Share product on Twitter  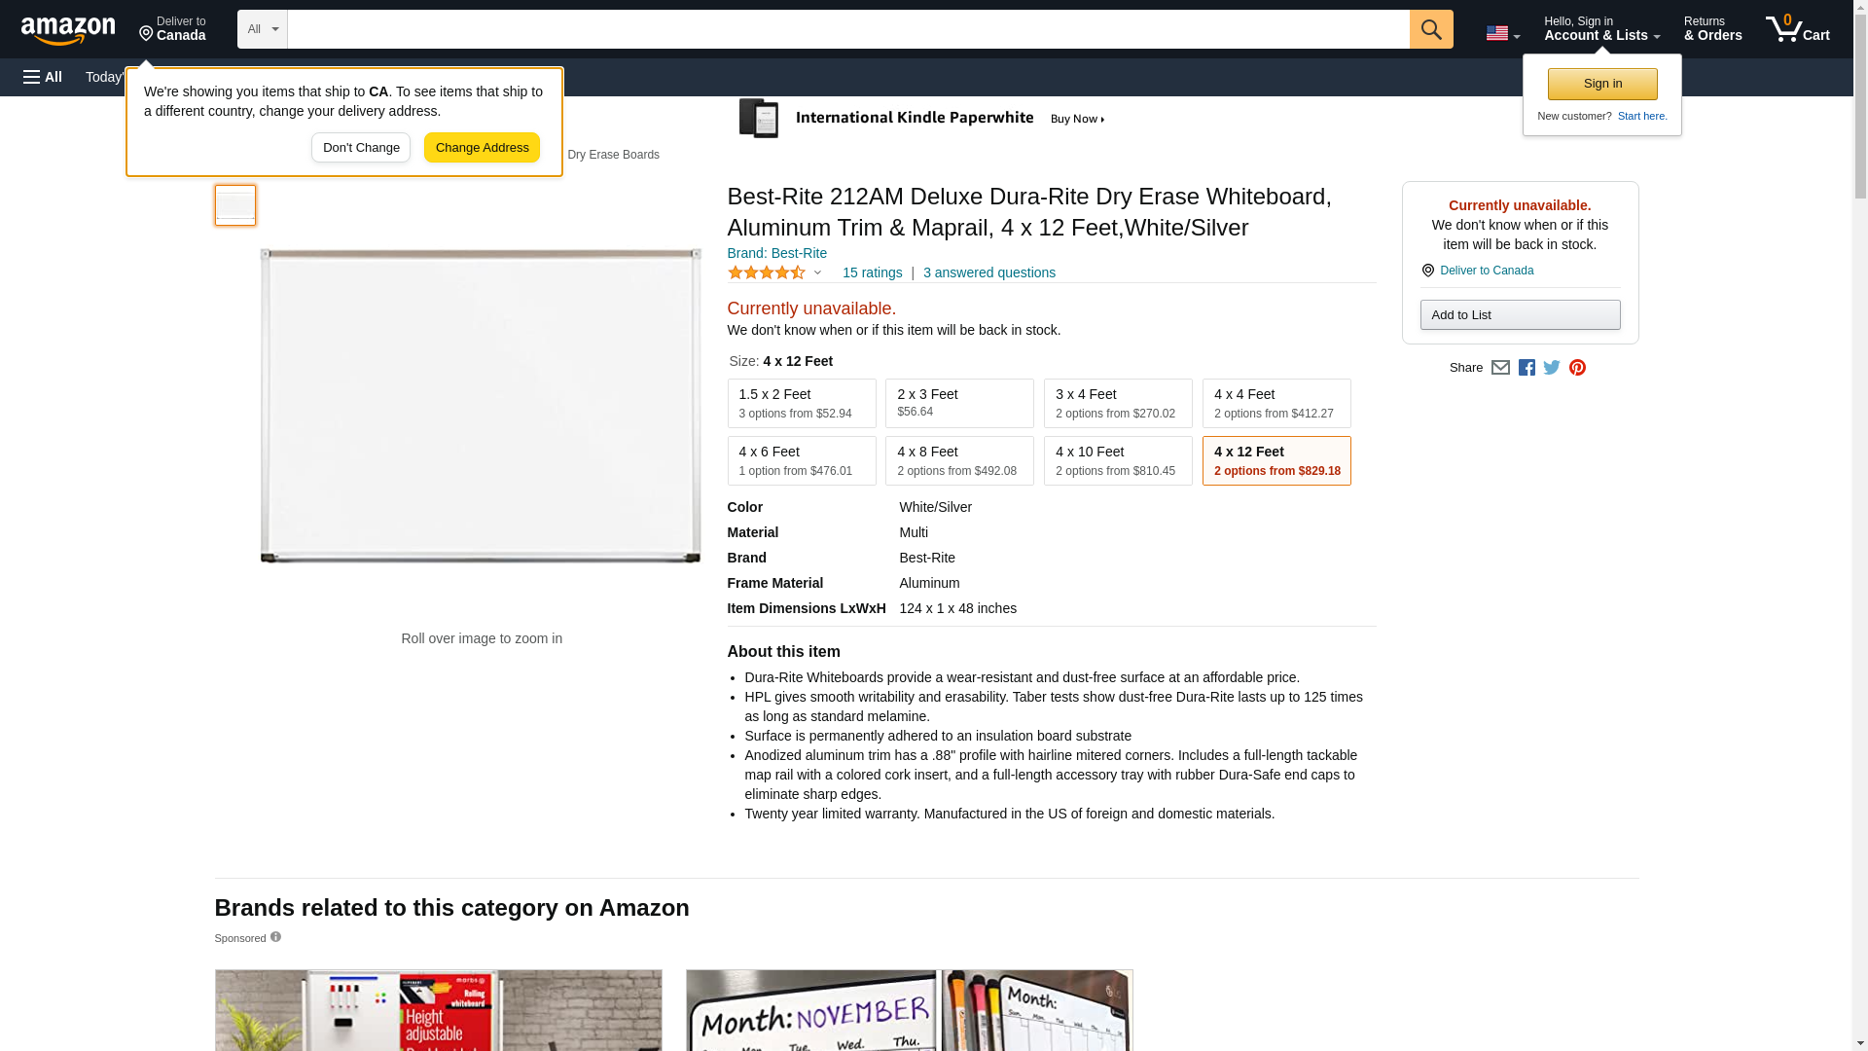pos(1552,368)
